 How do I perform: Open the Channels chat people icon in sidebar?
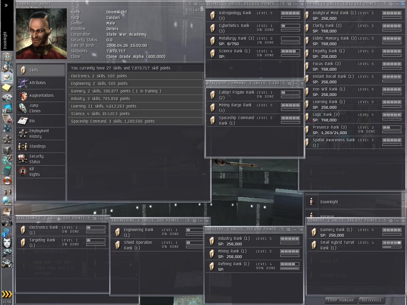(x=7, y=190)
